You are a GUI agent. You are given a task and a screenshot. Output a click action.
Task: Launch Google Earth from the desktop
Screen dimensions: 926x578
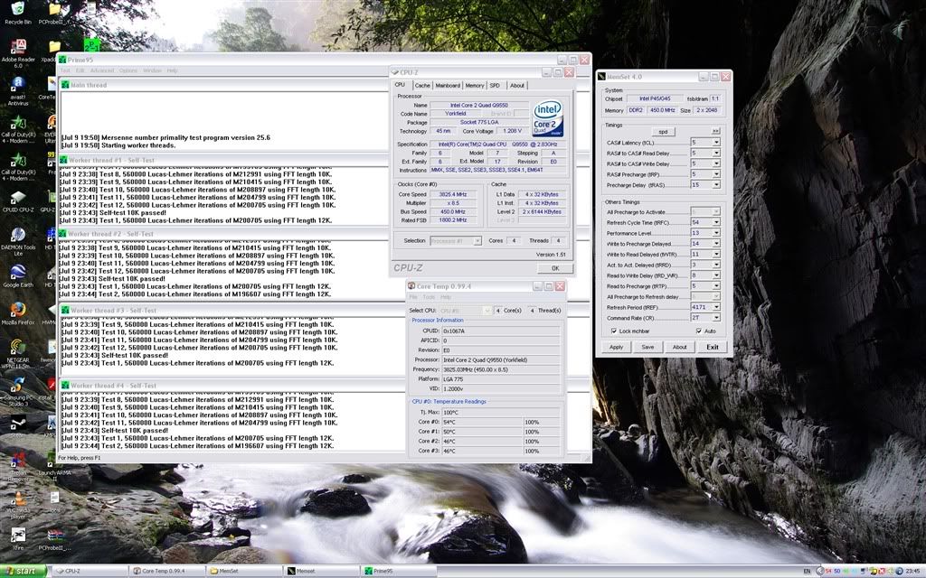(x=18, y=276)
